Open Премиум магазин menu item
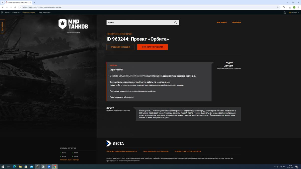Image resolution: width=301 pixels, height=169 pixels. (29, 12)
